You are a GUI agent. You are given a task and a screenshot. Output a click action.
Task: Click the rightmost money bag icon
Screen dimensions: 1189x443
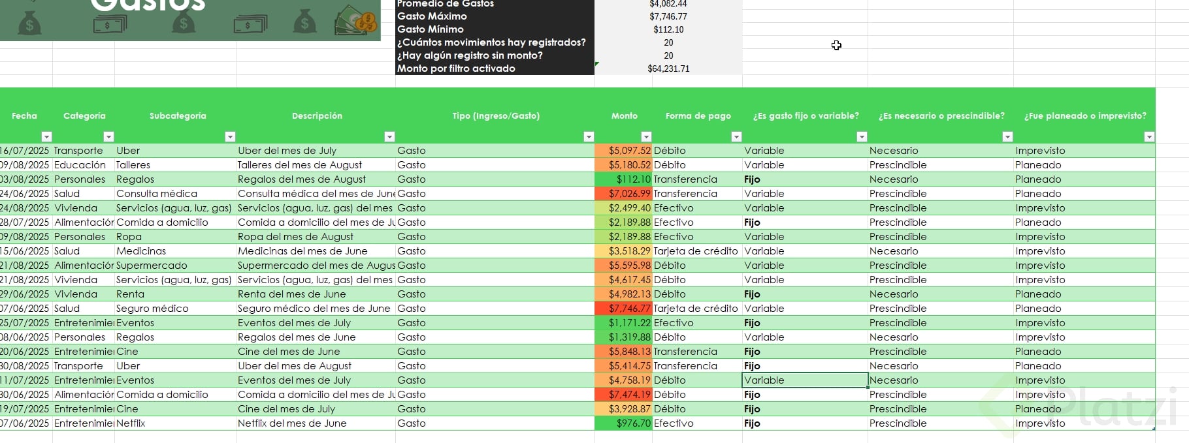click(304, 22)
